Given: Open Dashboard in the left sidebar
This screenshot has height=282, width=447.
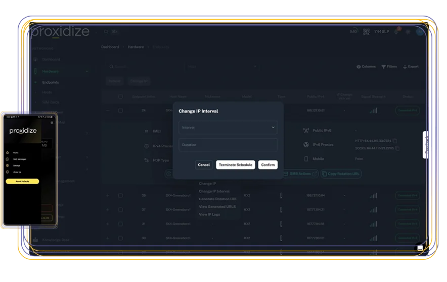Looking at the screenshot, I should tap(51, 60).
